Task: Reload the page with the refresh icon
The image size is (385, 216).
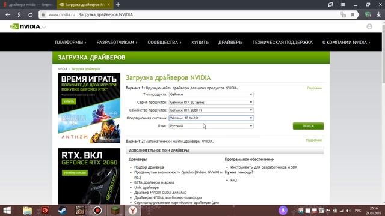Action: [x=31, y=14]
